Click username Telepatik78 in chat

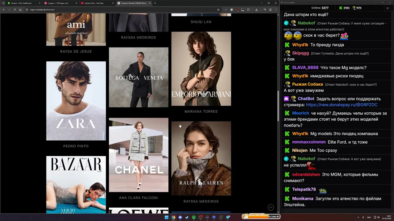pyautogui.click(x=304, y=189)
